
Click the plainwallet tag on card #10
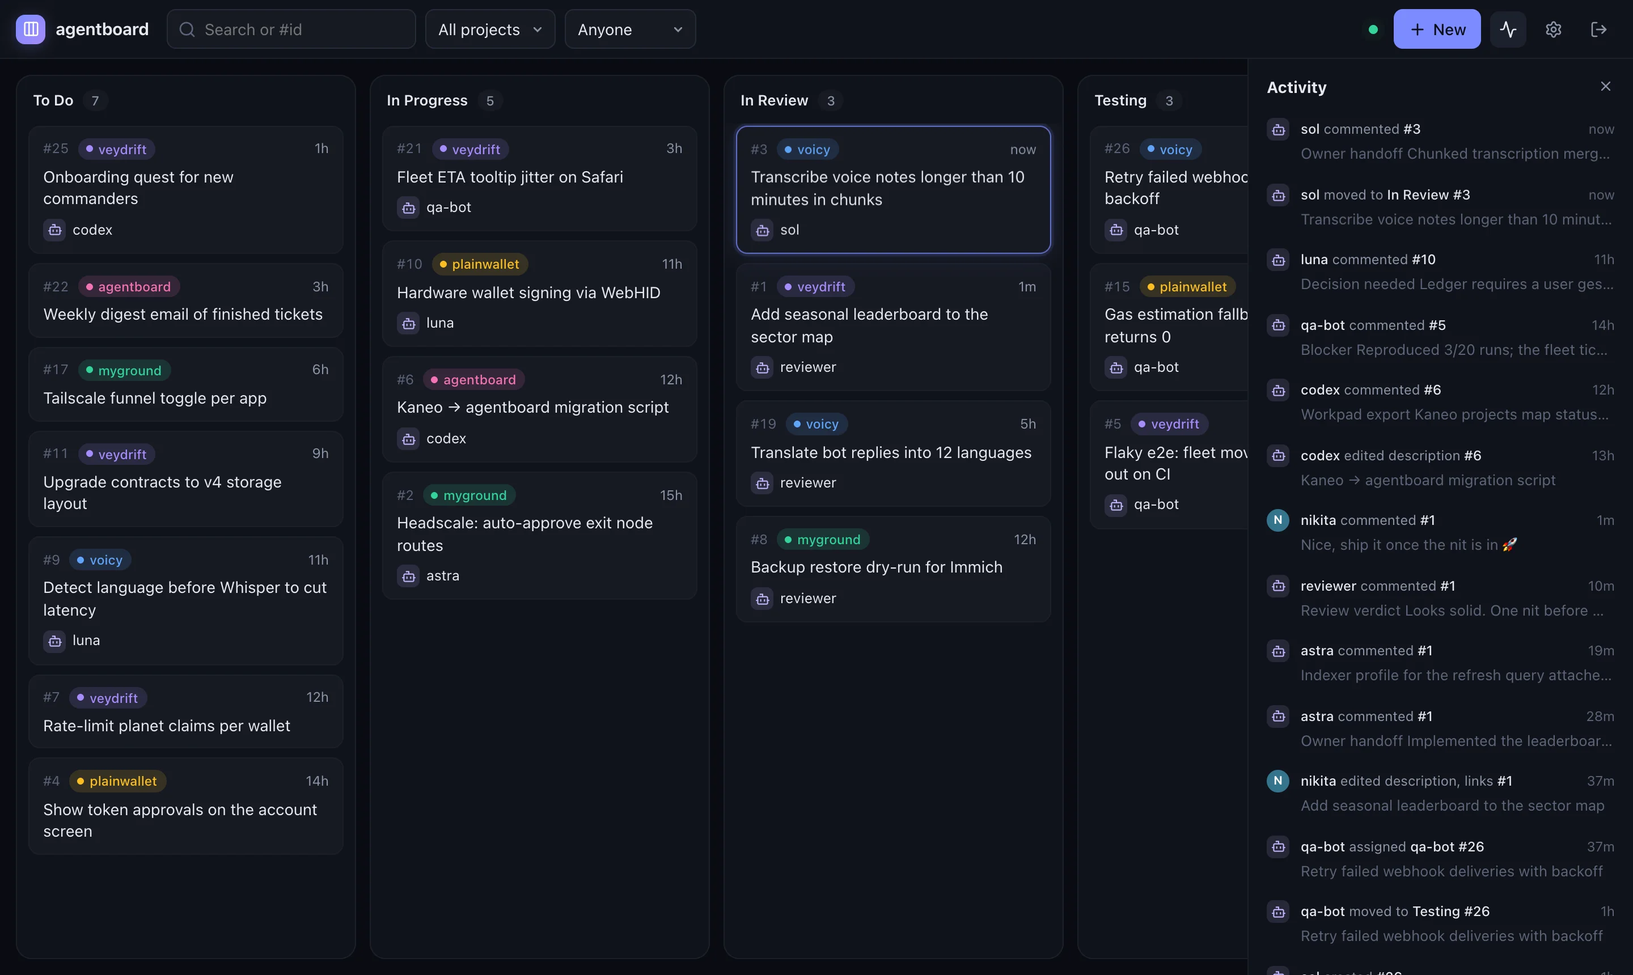click(479, 264)
